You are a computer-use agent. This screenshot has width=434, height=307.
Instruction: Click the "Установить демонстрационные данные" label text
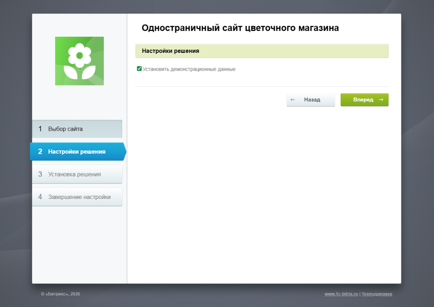[189, 69]
